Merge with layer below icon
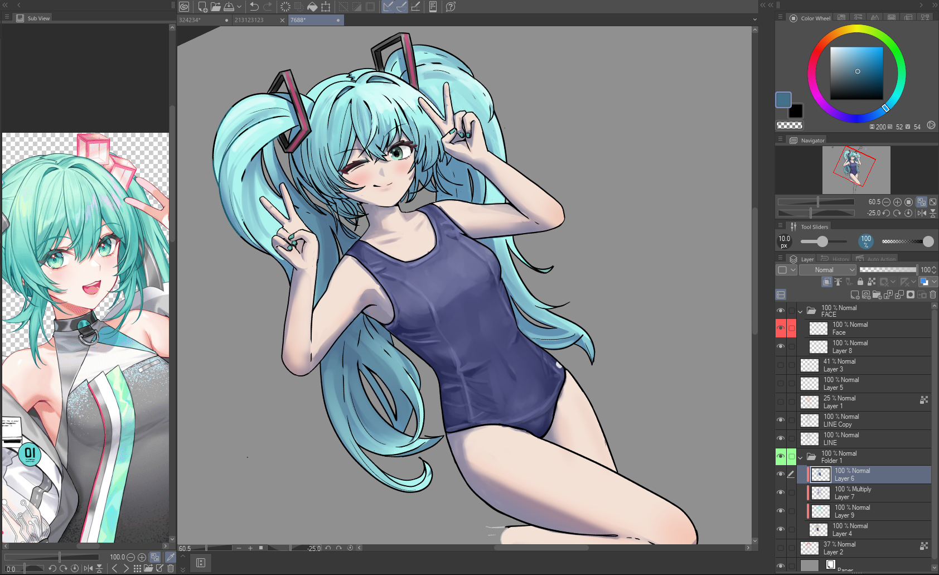939x575 pixels. point(899,294)
